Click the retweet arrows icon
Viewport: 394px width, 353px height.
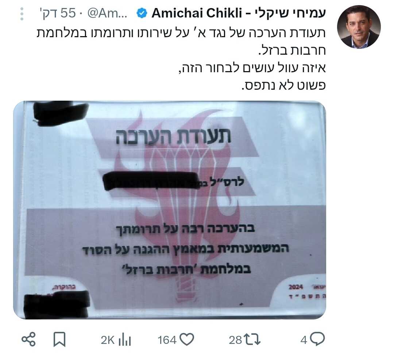pos(252,340)
